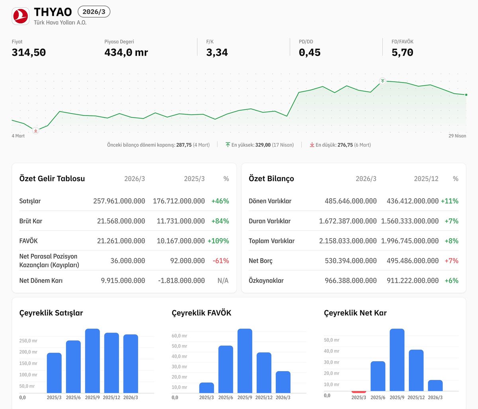Click the highest price marker on chart
The image size is (478, 409).
coord(382,81)
